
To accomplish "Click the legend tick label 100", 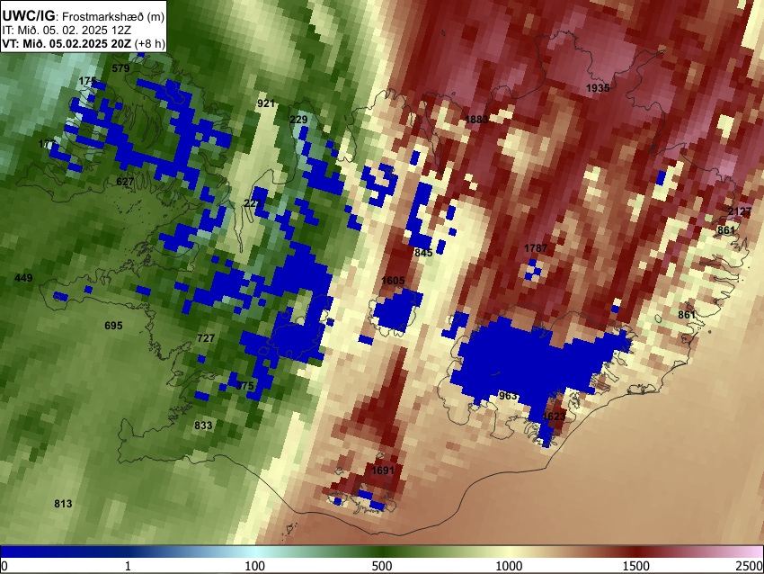I will coord(255,566).
